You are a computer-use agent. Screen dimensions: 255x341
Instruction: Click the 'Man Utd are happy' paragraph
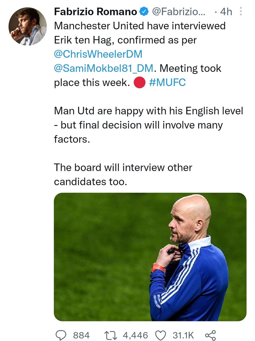coord(148,125)
